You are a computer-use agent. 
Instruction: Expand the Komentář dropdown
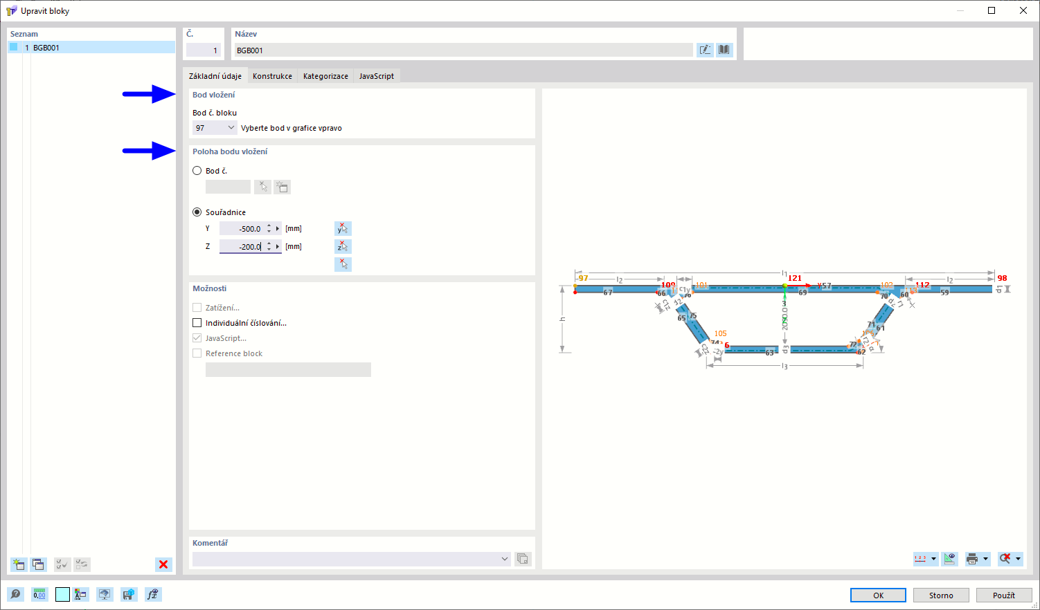point(505,559)
